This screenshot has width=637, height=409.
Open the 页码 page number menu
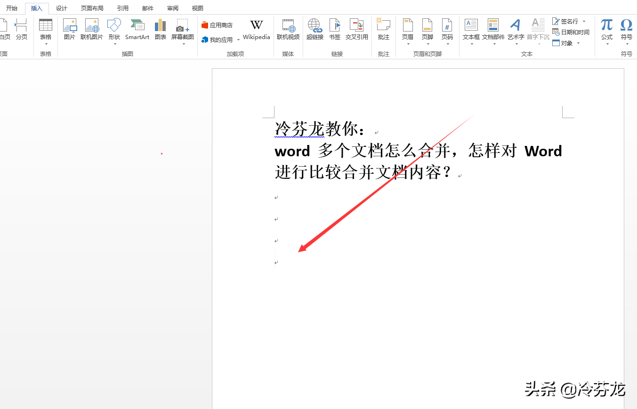447,32
